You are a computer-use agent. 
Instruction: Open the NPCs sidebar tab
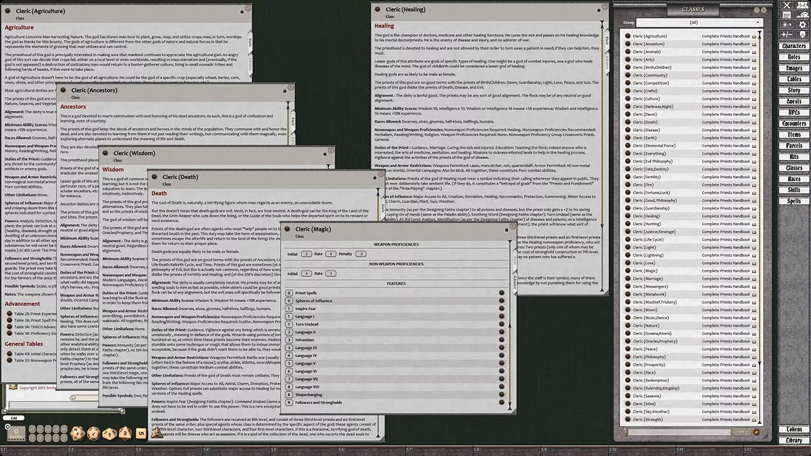pos(794,113)
